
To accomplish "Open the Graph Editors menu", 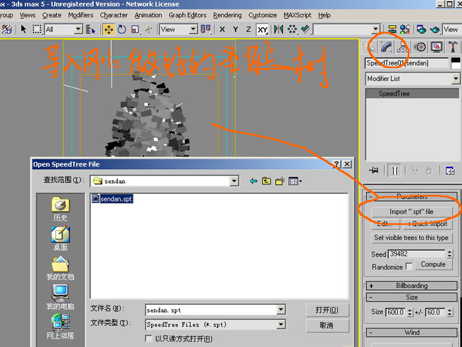I will click(187, 15).
